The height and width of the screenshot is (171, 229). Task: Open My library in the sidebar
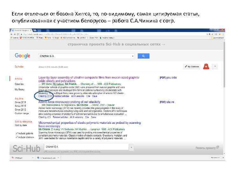coord(20,89)
